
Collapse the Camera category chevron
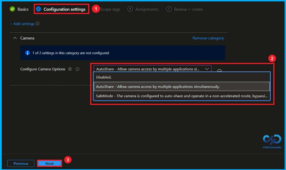(x=15, y=38)
